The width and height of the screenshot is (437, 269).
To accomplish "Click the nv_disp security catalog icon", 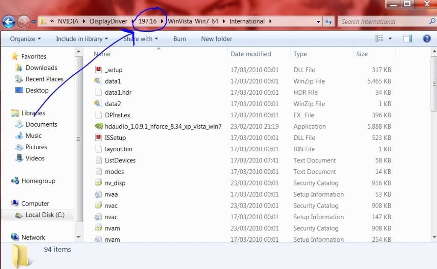I will pyautogui.click(x=98, y=183).
